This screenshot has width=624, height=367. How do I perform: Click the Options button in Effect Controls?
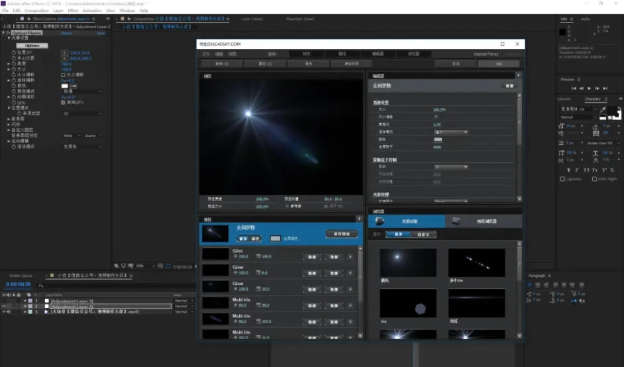[x=32, y=46]
